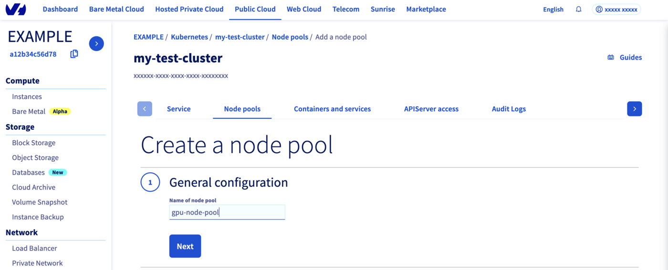This screenshot has height=270, width=668.
Task: Open the APIServer access tab
Action: [431, 109]
